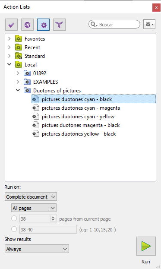Open the Show results Always dropdown
The width and height of the screenshot is (161, 269).
37,249
